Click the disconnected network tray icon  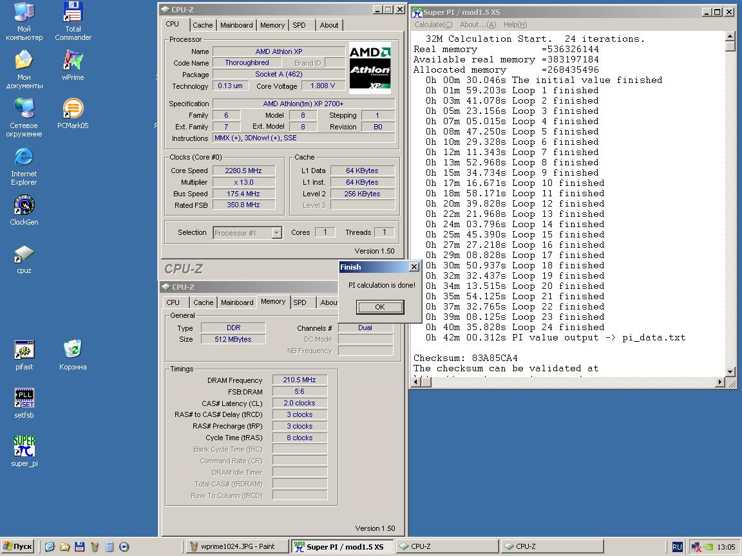[696, 547]
